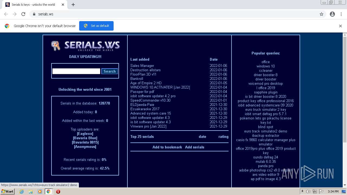Show hidden system tray icons
The width and height of the screenshot is (347, 195).
click(x=303, y=191)
